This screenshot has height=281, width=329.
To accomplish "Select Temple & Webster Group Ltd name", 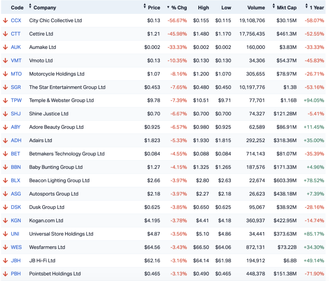I will tap(61, 100).
